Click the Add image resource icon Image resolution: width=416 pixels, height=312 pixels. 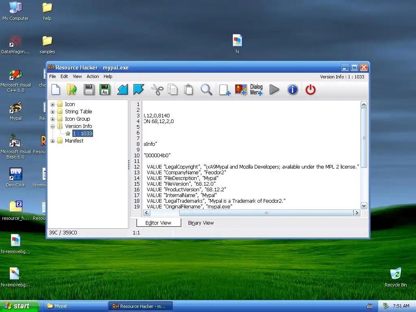tap(240, 90)
